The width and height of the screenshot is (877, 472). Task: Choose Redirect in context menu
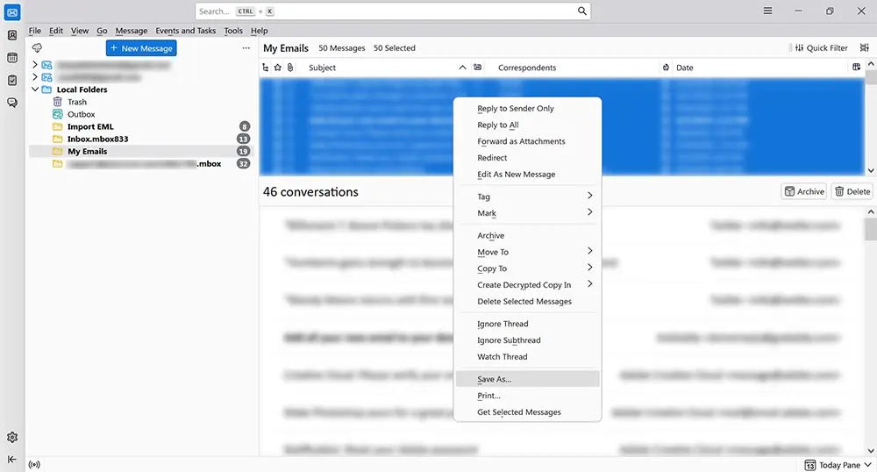pos(527,158)
